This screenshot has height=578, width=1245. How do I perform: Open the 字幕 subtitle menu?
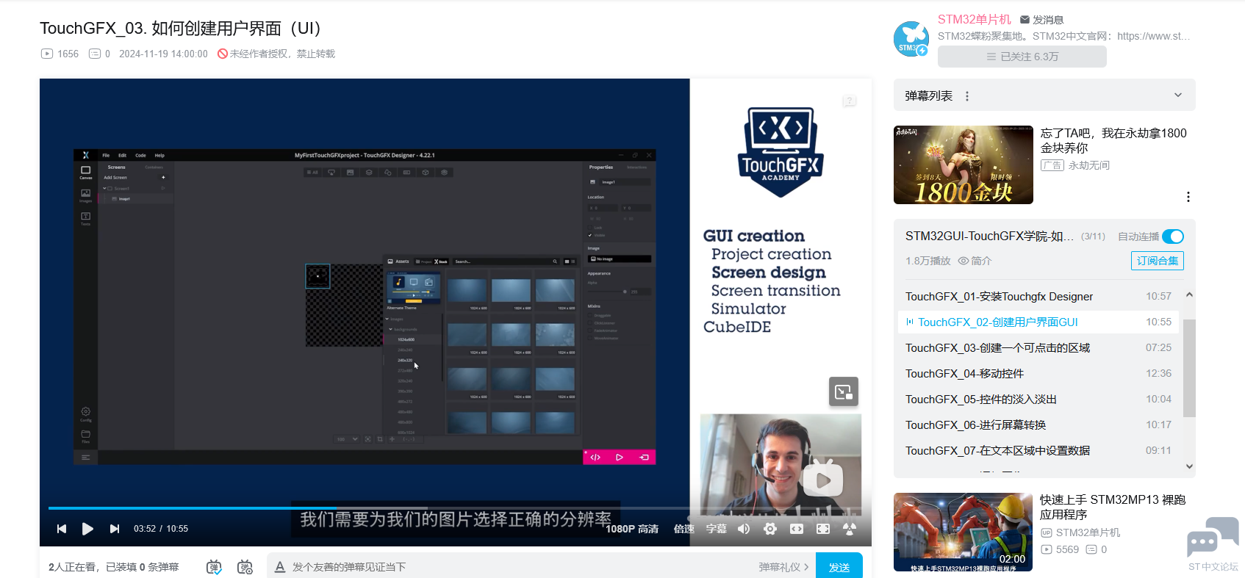[717, 529]
